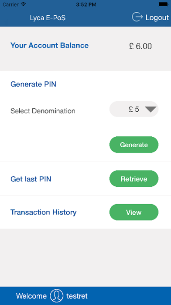Tap the logout arrow icon
The image size is (171, 305).
(137, 18)
